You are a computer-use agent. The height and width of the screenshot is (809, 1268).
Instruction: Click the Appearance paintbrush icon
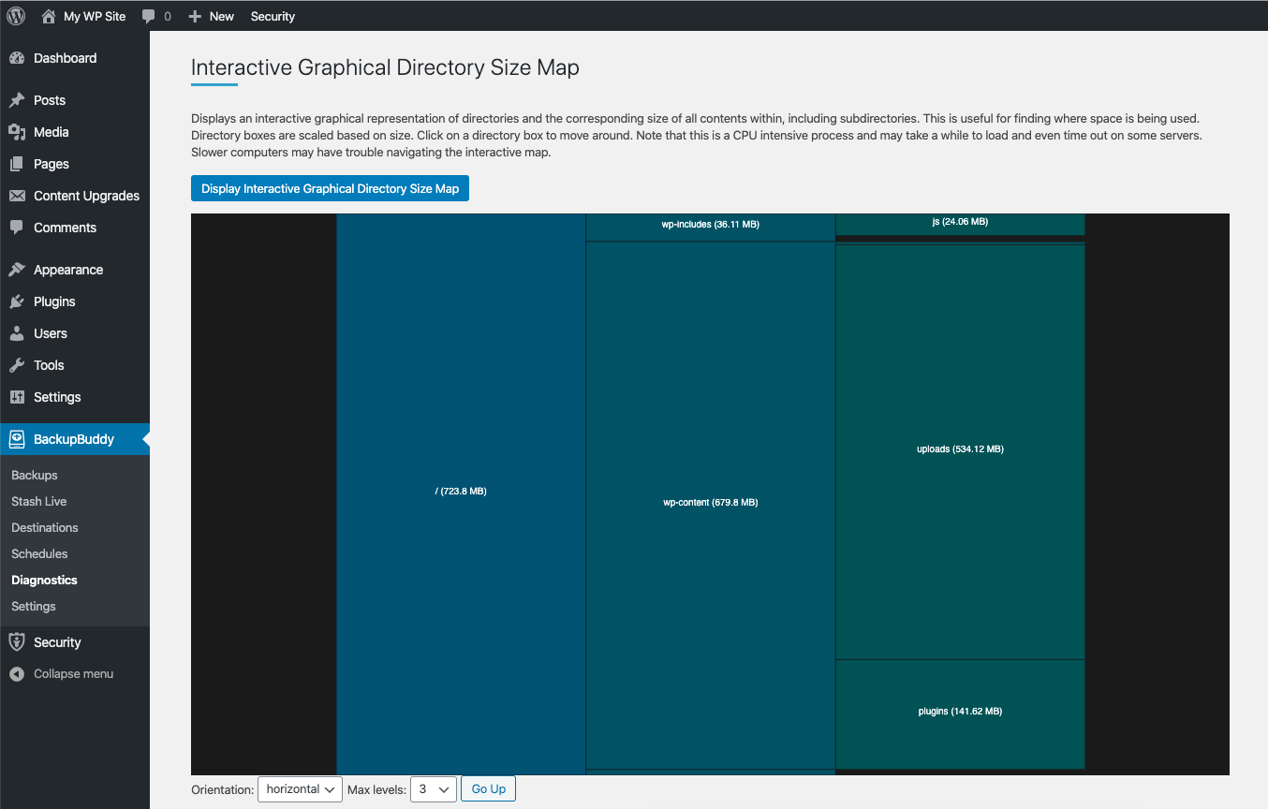tap(17, 270)
